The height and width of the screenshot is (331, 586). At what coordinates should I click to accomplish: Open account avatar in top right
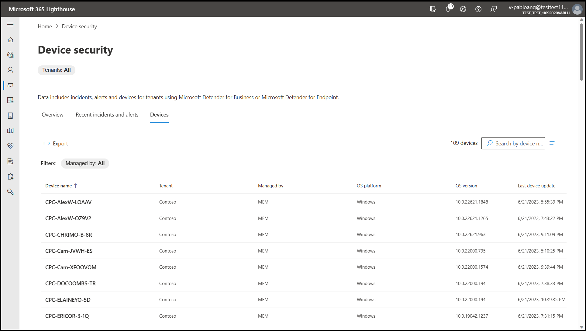point(577,9)
